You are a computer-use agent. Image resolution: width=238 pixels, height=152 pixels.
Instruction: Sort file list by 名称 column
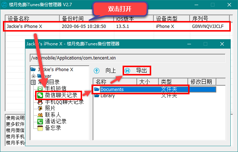click(115, 82)
